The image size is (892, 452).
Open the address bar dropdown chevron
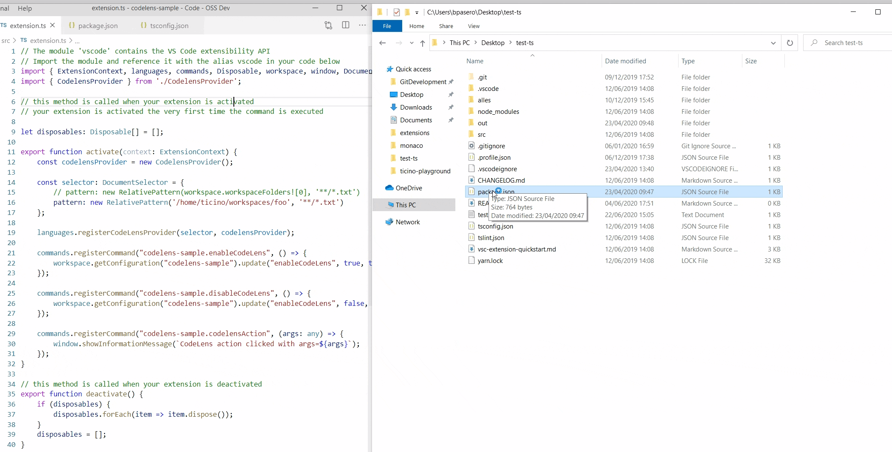[x=773, y=43]
